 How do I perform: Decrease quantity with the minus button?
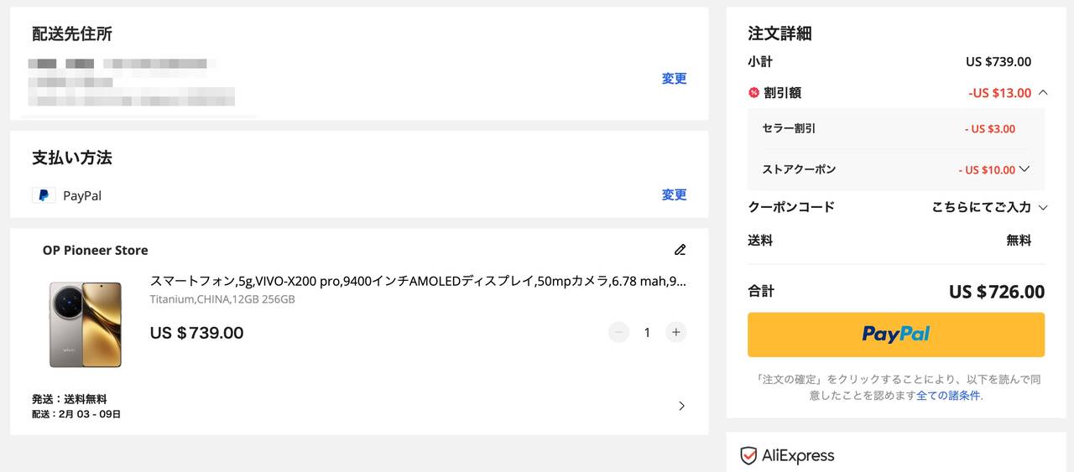618,332
